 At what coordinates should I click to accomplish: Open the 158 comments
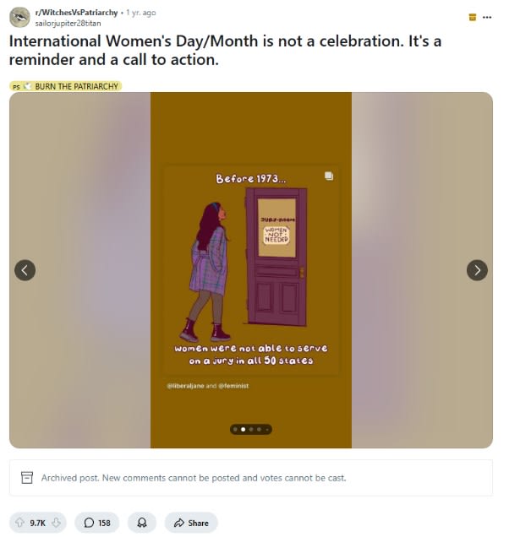96,523
